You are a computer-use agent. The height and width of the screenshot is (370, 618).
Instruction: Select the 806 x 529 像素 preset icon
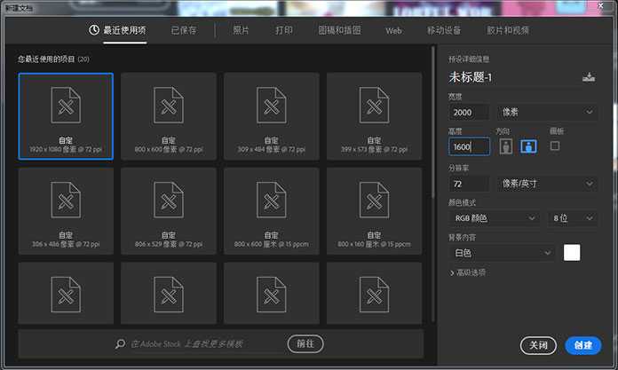click(x=168, y=201)
